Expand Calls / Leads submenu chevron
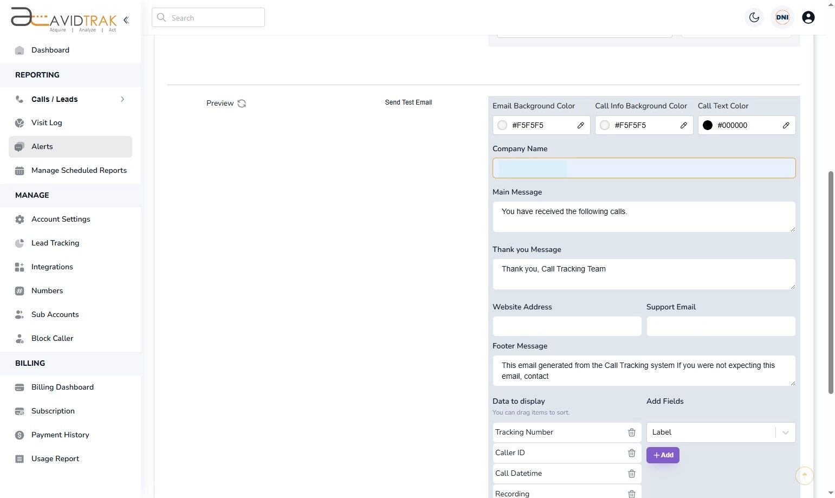Viewport: 835px width, 498px height. click(x=122, y=99)
